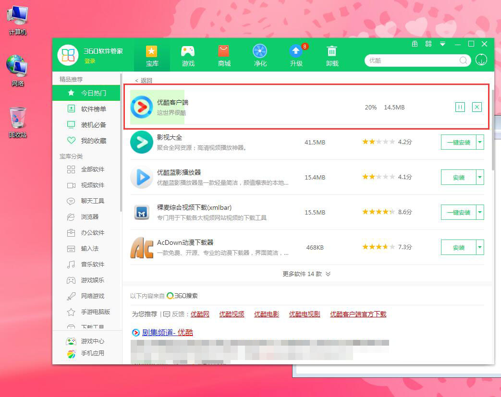This screenshot has height=397, width=501.
Task: Switch to the 游戏 tab
Action: pos(188,56)
